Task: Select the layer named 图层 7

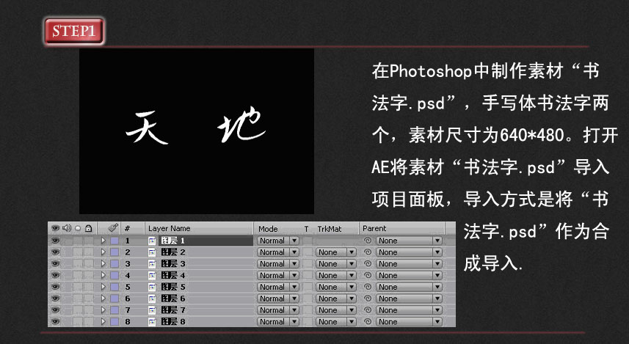Action: click(x=173, y=310)
